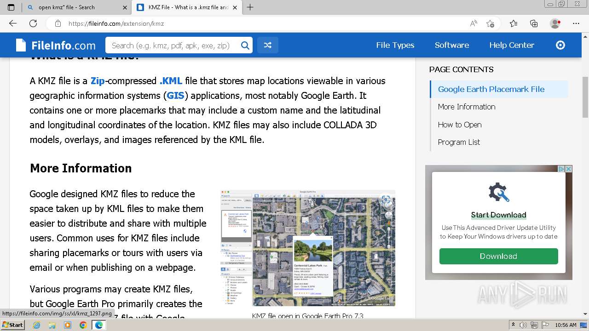Viewport: 589px width, 331px height.
Task: Click the page vertical scrollbar thumb
Action: pyautogui.click(x=585, y=97)
